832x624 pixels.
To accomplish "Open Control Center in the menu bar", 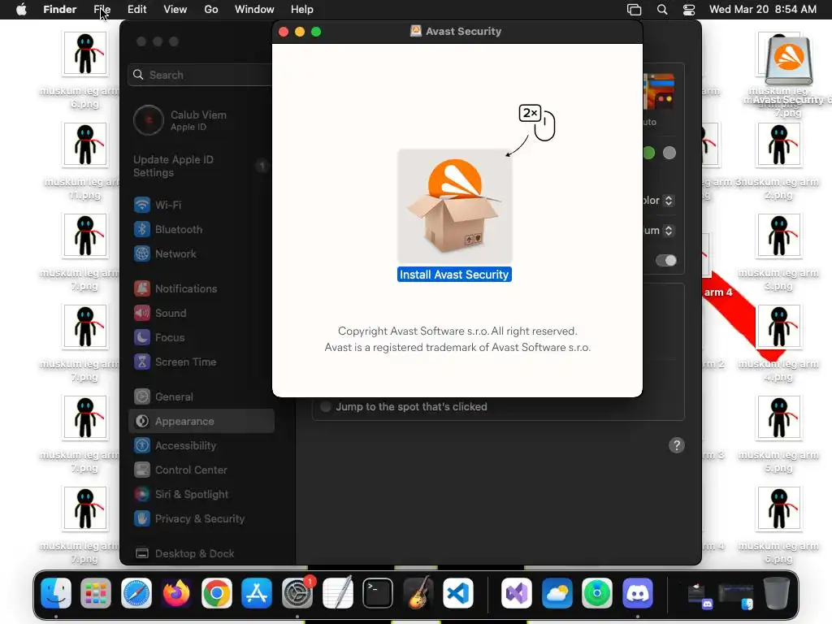I will point(689,10).
